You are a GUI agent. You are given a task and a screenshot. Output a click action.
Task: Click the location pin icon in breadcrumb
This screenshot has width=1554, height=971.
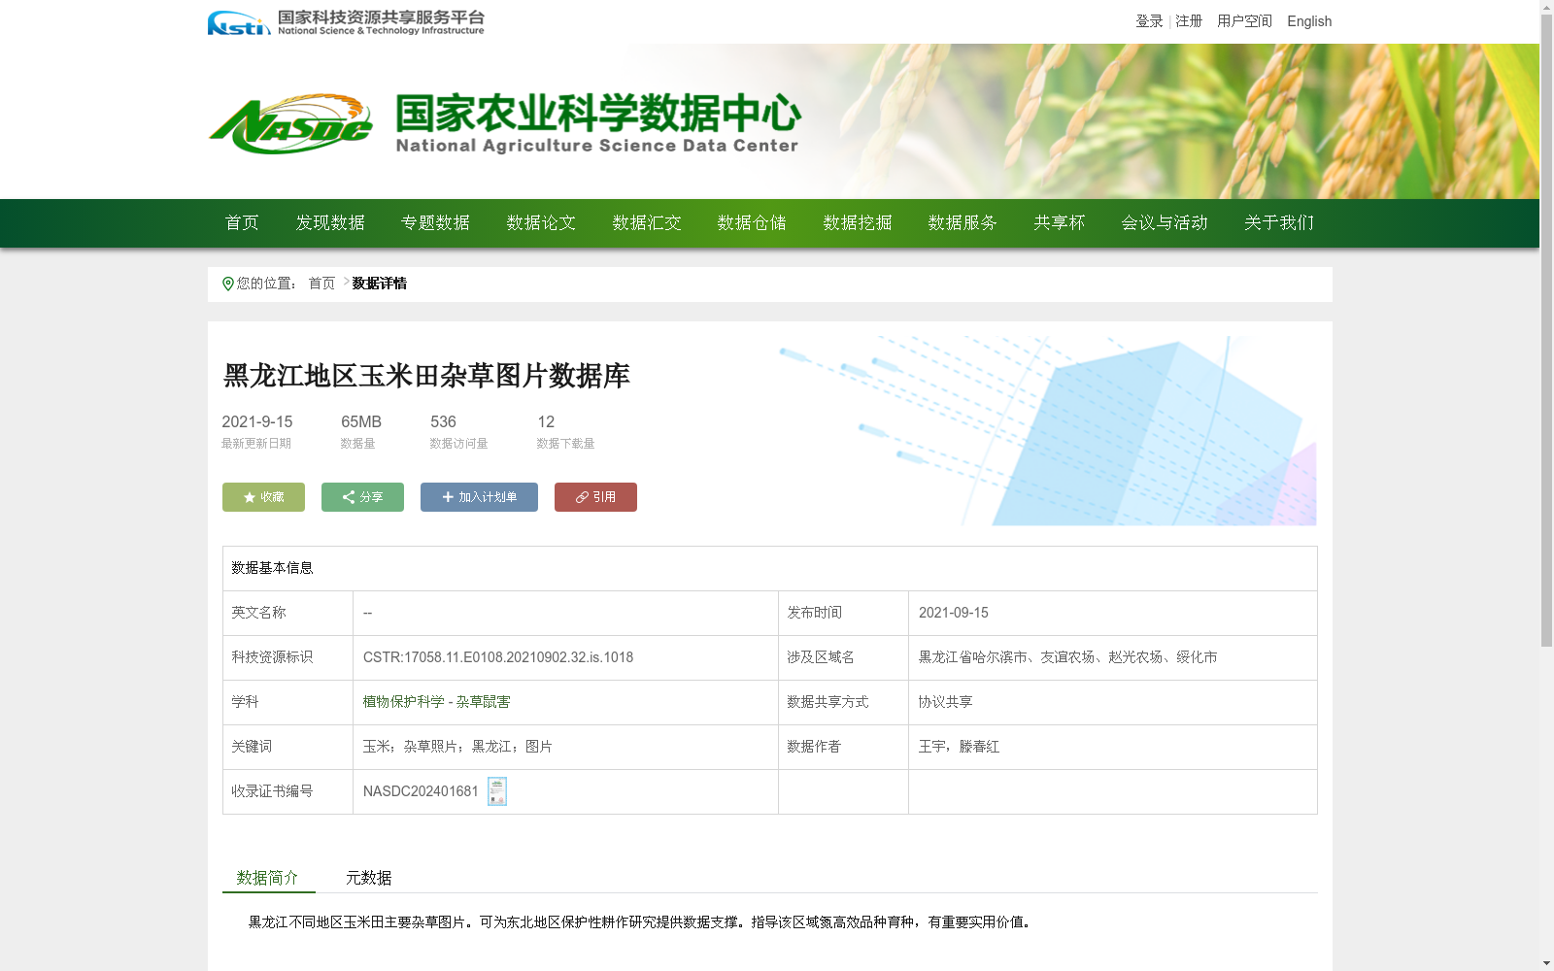tap(228, 284)
